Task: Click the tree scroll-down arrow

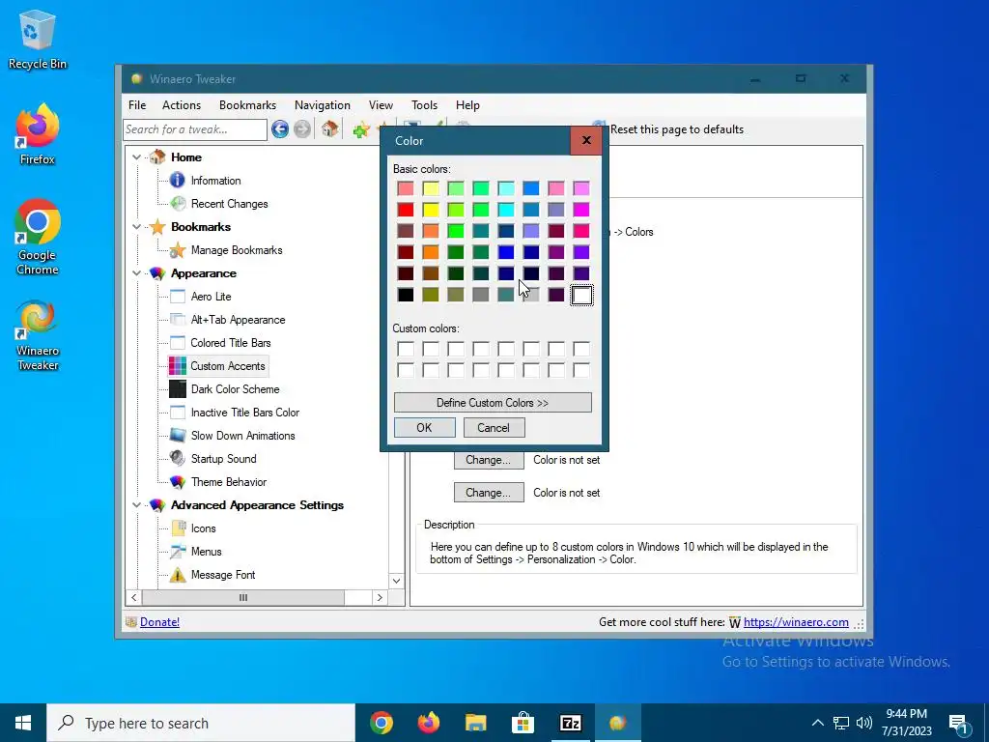Action: (396, 581)
